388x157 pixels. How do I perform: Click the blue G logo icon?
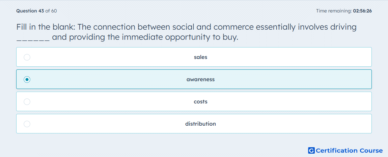point(311,150)
